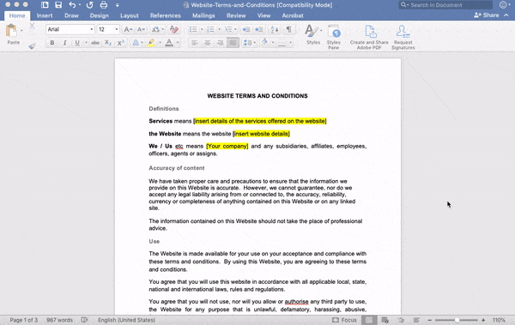Click the Clear Formatting eraser icon

pos(174,29)
